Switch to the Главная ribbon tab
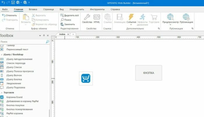The image size is (204, 117). [x=18, y=9]
